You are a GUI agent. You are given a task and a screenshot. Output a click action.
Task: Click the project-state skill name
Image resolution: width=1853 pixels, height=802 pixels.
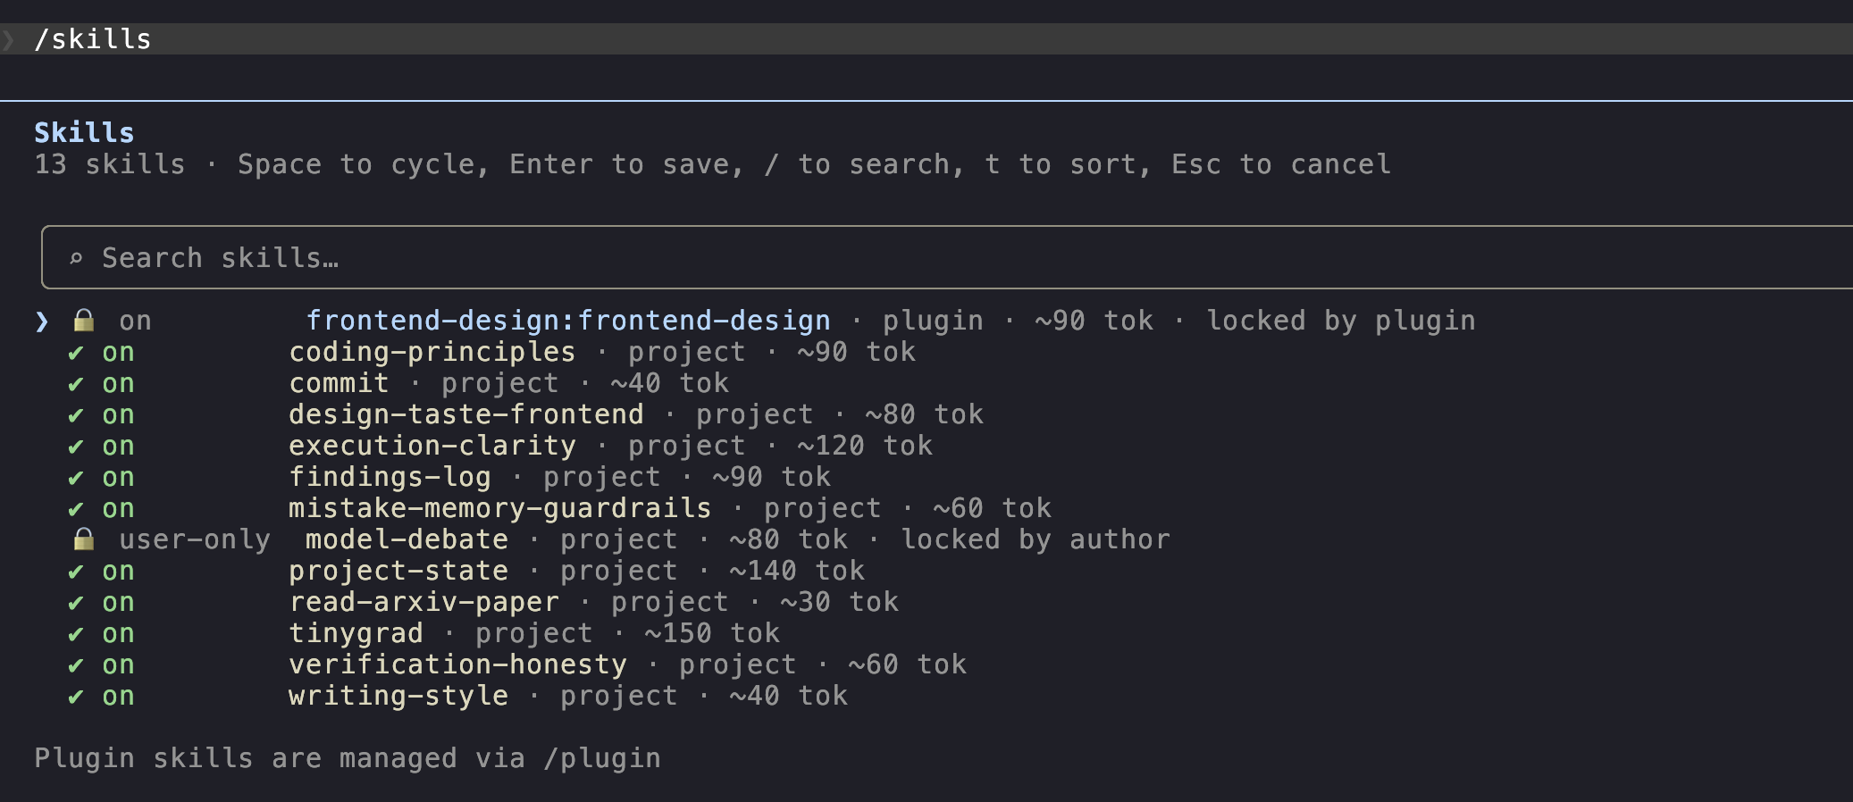coord(398,571)
